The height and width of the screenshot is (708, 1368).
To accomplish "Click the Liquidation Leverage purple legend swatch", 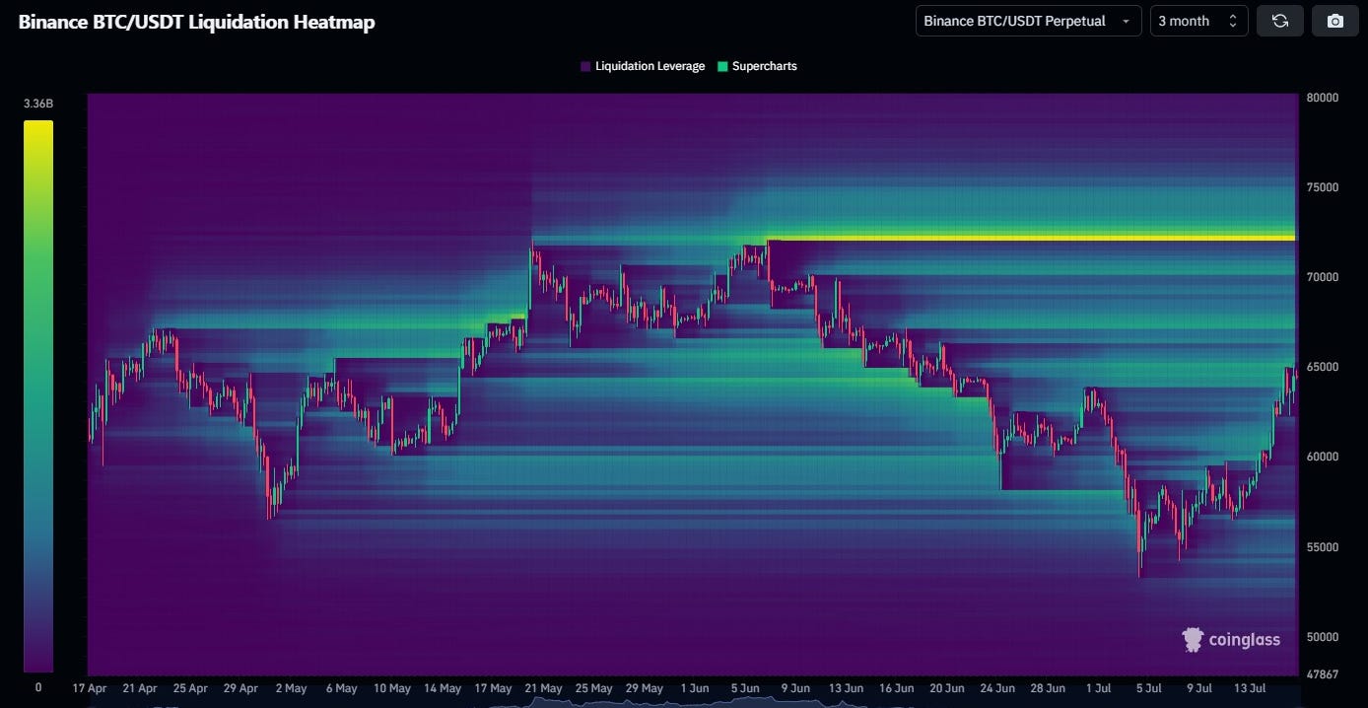I will click(585, 67).
